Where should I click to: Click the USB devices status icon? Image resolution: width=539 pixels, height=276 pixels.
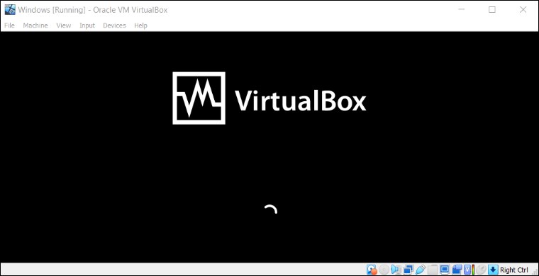[x=421, y=270]
